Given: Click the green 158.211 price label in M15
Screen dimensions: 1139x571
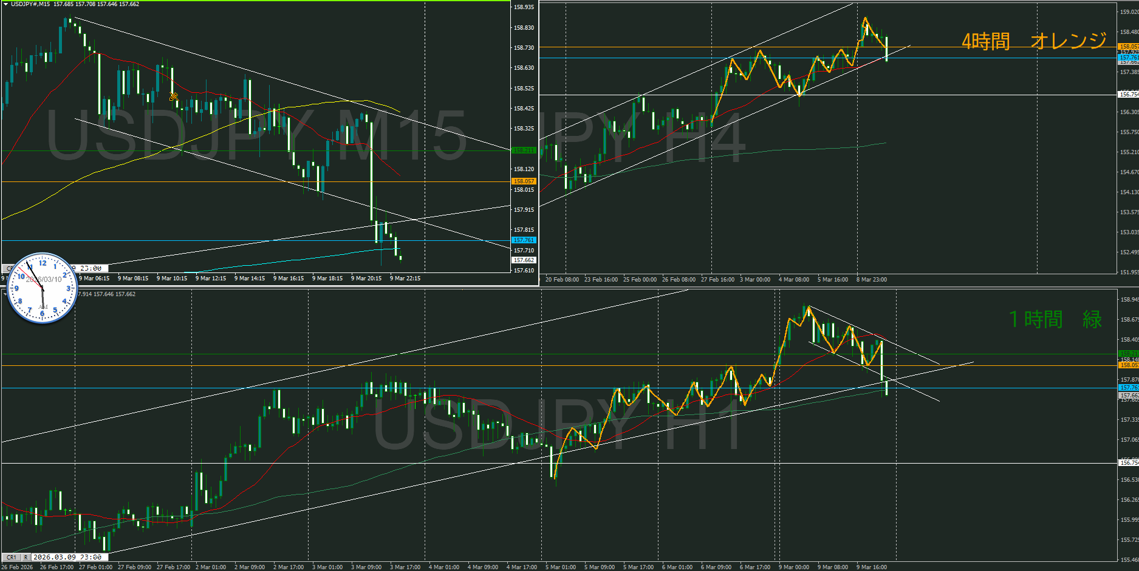Looking at the screenshot, I should pos(523,150).
